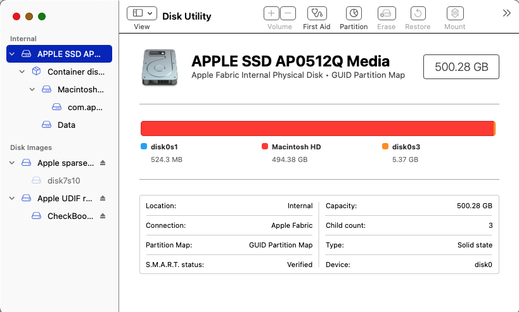Eject the Apple UDIF disk image
Viewport: 519px width, 312px height.
tap(103, 198)
